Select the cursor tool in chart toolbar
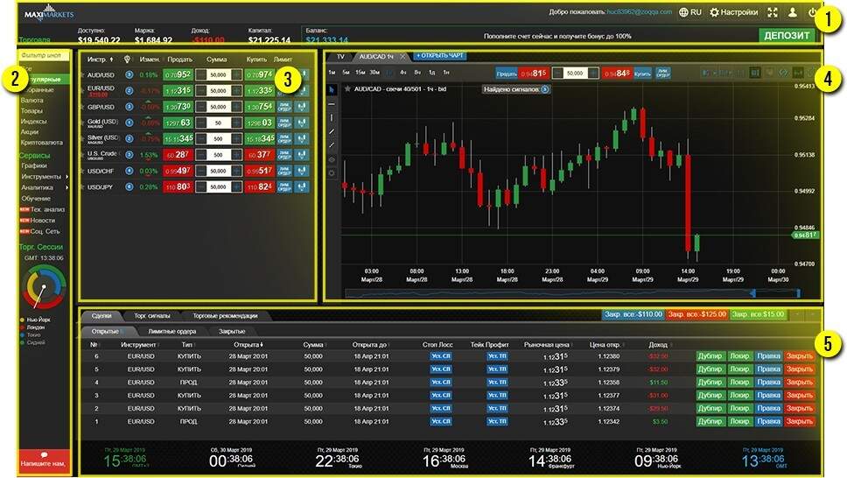 pos(332,89)
